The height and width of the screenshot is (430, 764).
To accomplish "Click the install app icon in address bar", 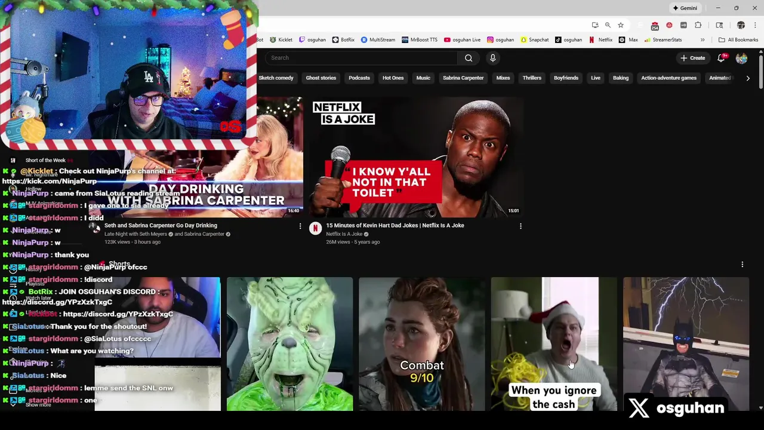I will (x=595, y=25).
